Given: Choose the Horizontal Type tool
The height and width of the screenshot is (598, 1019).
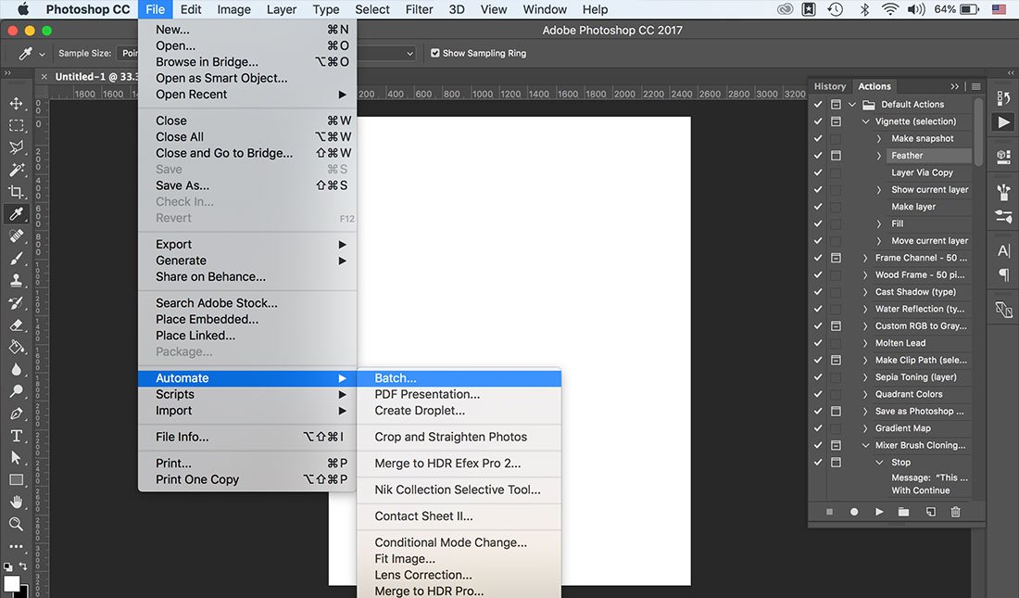Looking at the screenshot, I should 16,436.
